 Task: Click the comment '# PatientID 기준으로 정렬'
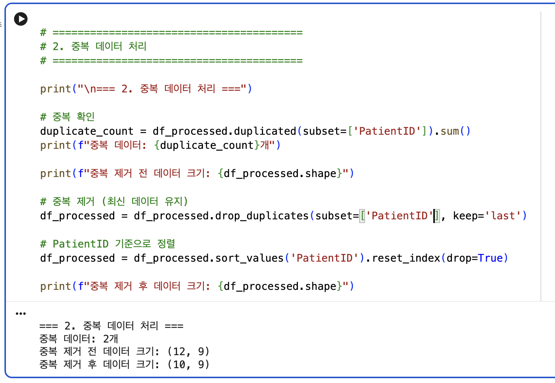108,244
